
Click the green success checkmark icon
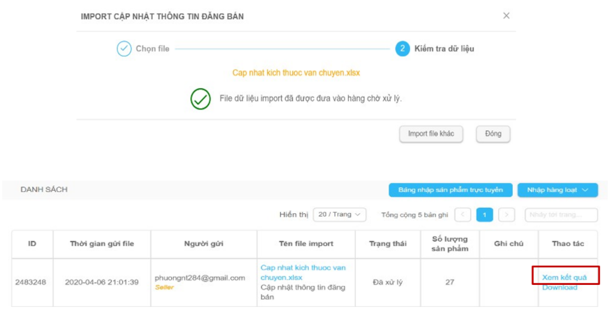201,99
